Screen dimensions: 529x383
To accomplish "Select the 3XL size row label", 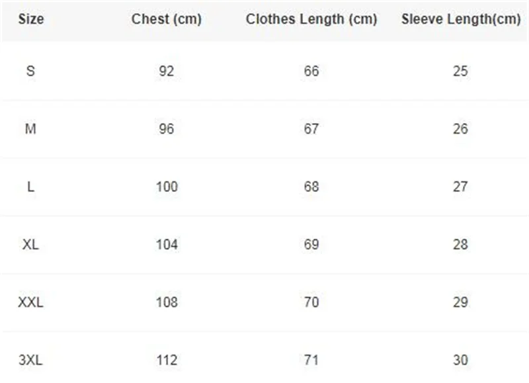I will click(30, 361).
